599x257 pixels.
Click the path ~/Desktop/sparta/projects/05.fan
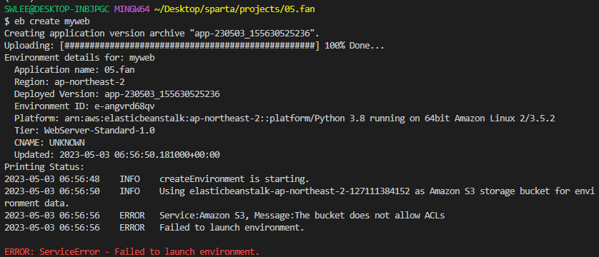click(234, 9)
